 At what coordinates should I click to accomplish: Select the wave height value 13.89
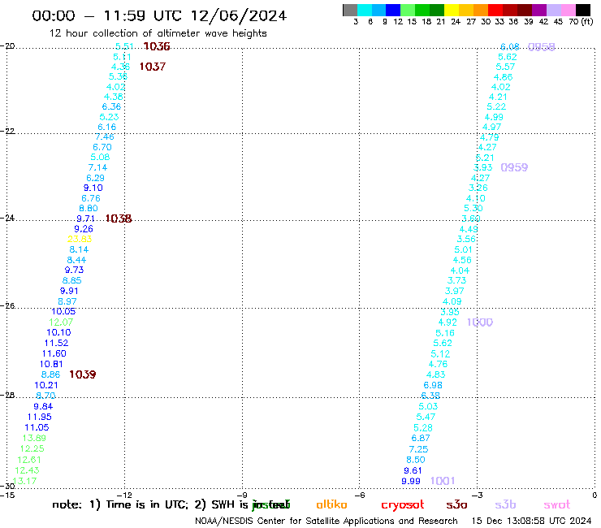click(34, 438)
